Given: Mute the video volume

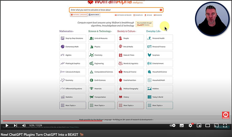Looking at the screenshot, I should point(24,126).
